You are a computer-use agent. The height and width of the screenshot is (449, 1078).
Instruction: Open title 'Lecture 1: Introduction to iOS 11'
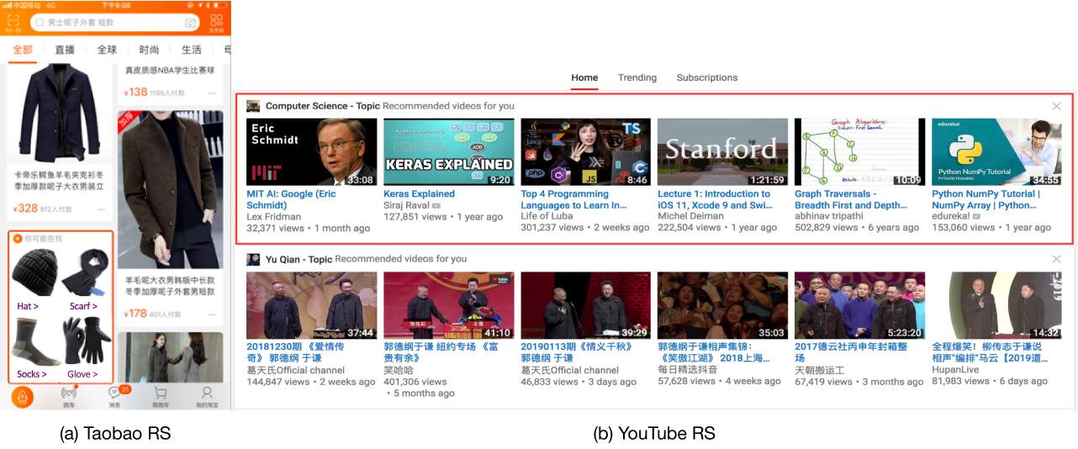pos(715,199)
